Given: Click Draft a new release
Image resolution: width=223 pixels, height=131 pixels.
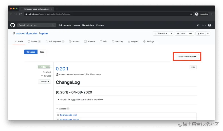Looking at the screenshot, I should [187, 56].
